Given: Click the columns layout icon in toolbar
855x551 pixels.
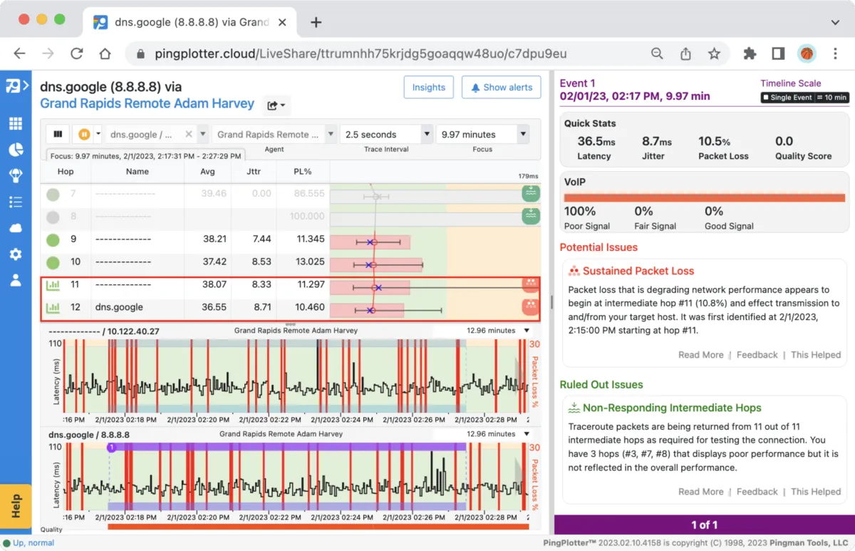Looking at the screenshot, I should (58, 134).
